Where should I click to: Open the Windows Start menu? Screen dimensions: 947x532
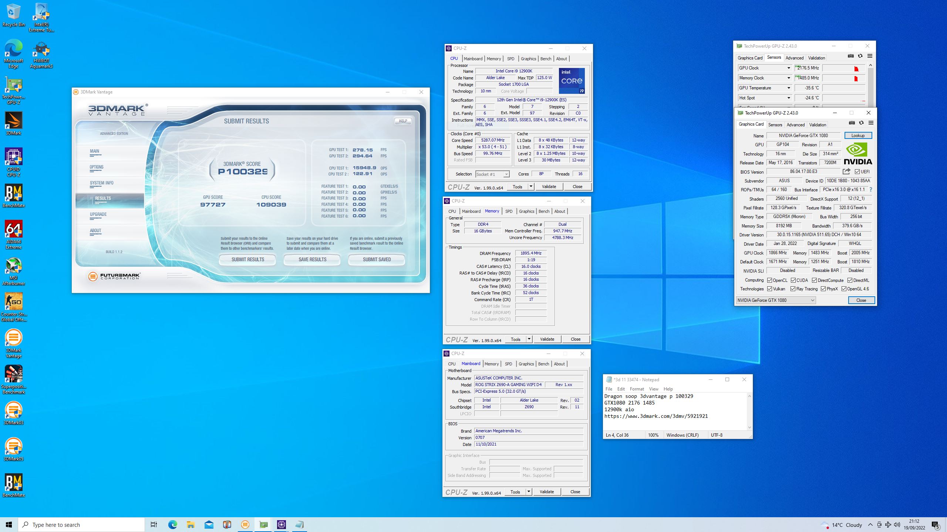[x=9, y=525]
